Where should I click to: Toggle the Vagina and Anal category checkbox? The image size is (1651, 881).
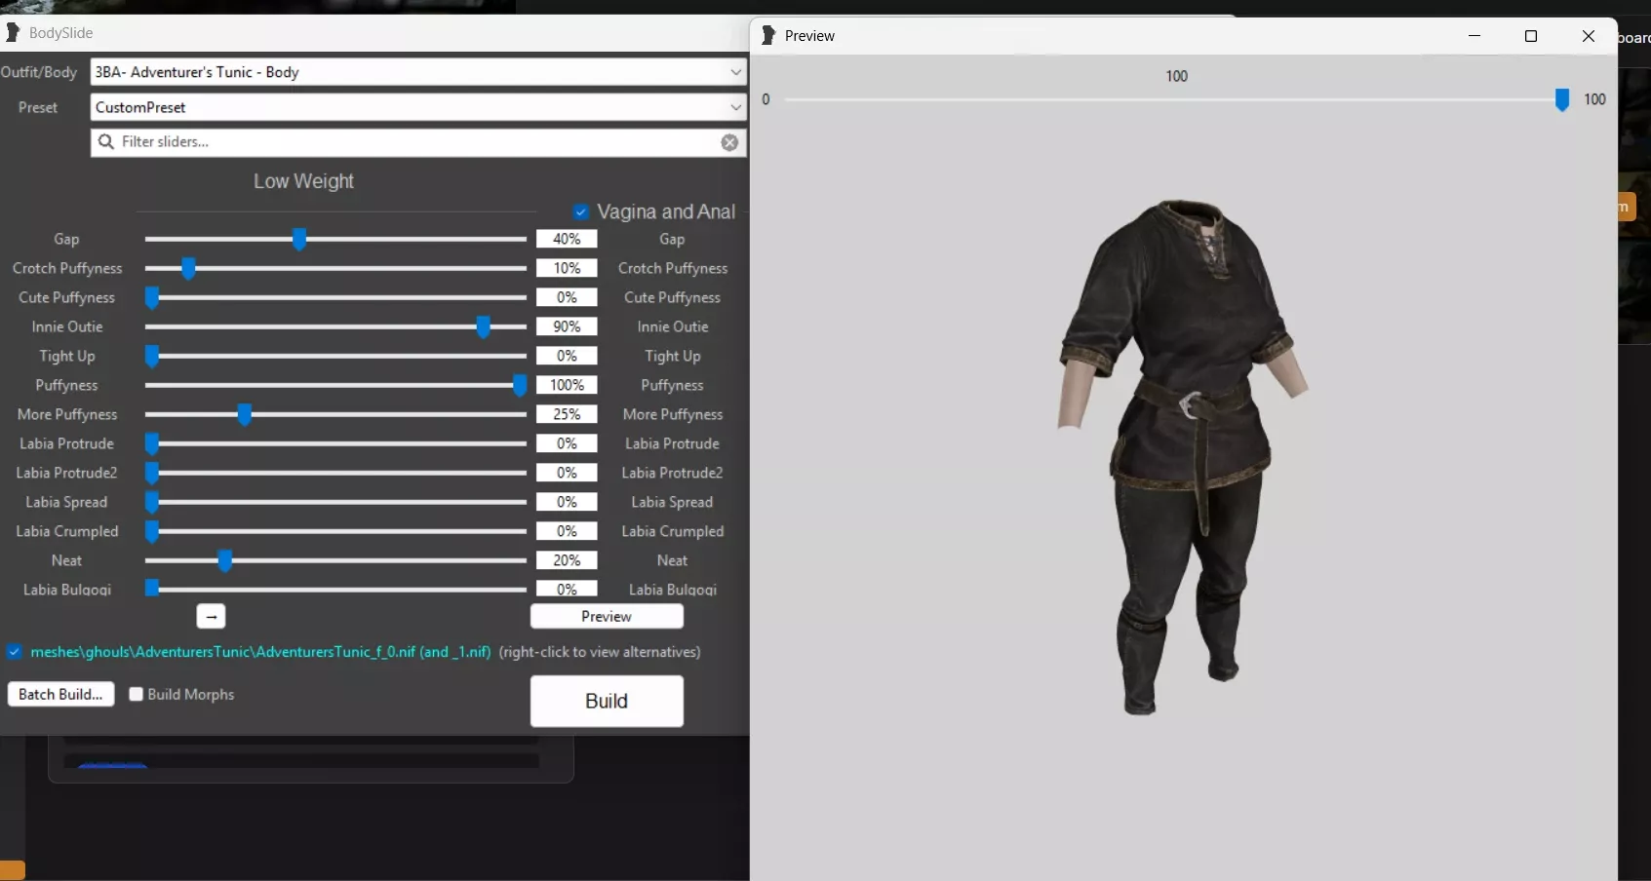(x=581, y=211)
